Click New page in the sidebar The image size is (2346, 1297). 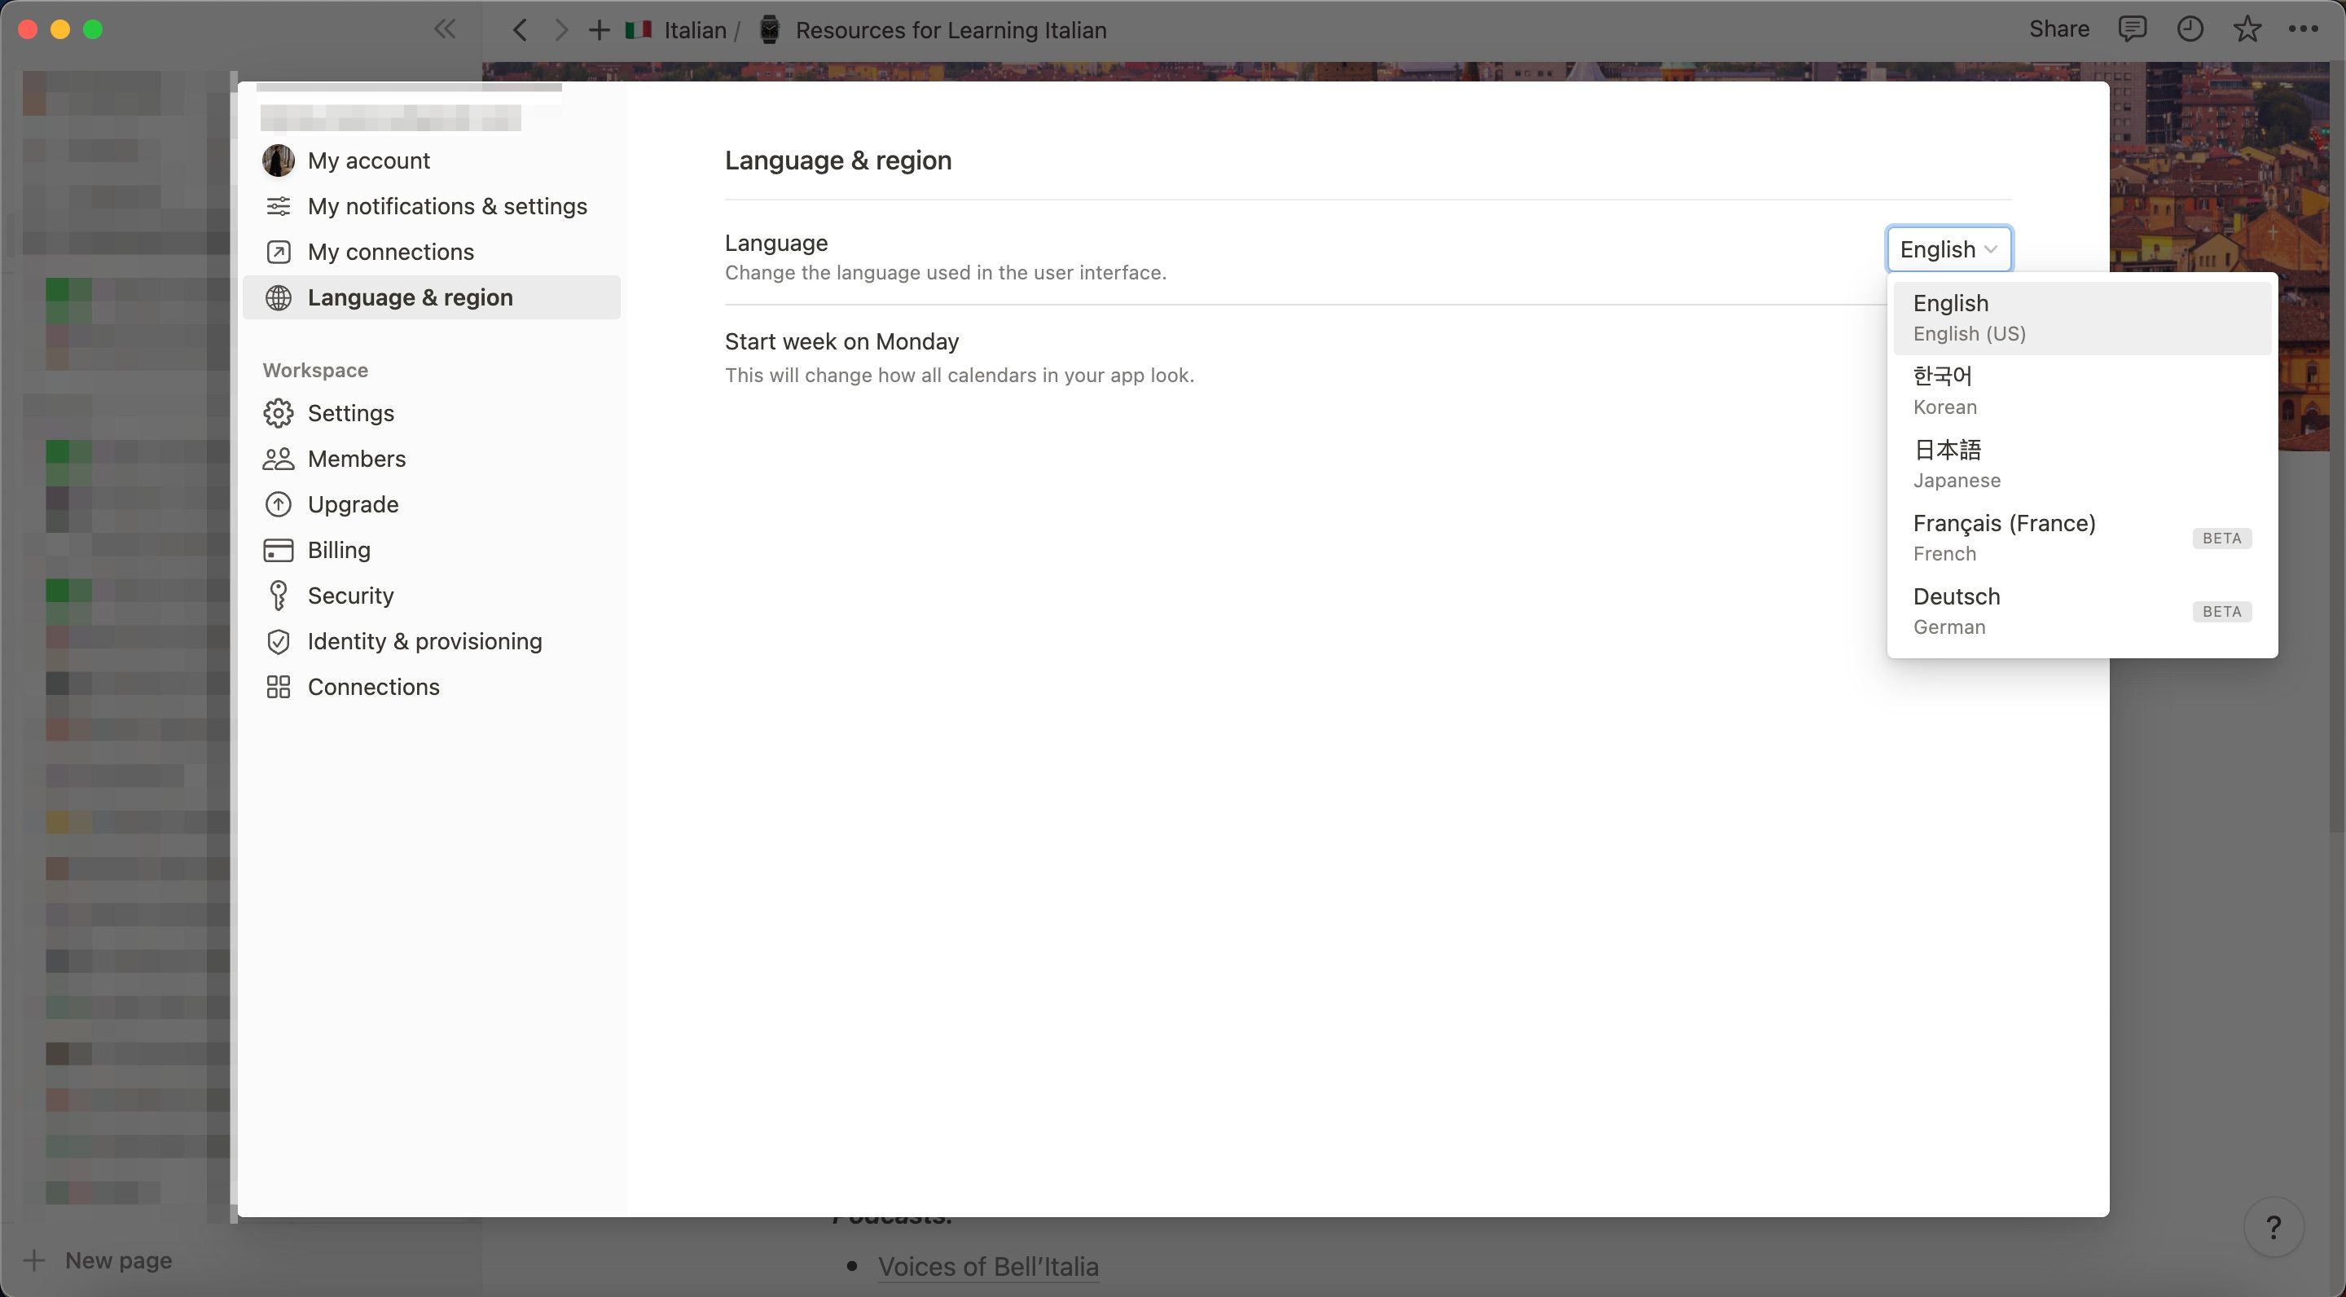point(117,1260)
